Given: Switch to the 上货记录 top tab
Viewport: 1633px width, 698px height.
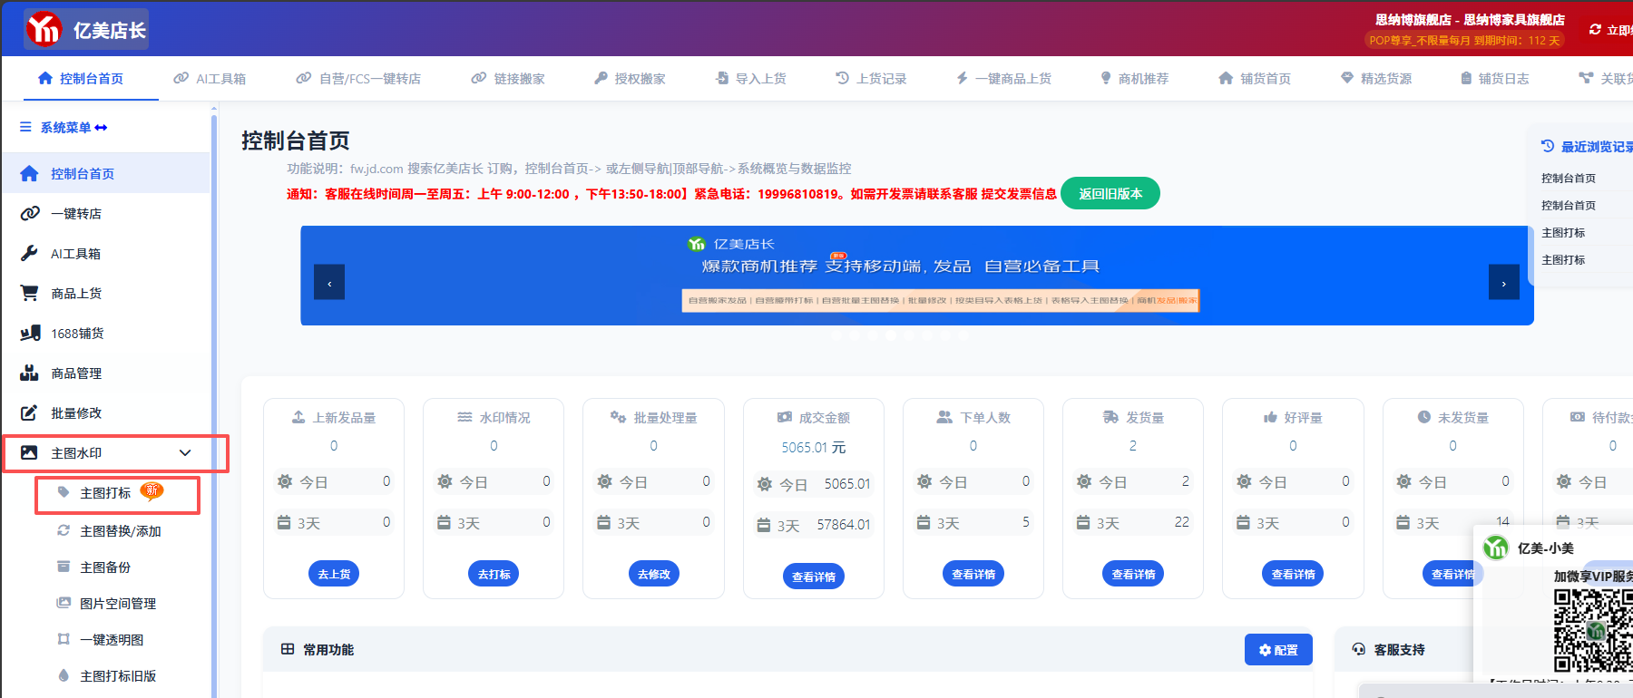Looking at the screenshot, I should point(871,79).
